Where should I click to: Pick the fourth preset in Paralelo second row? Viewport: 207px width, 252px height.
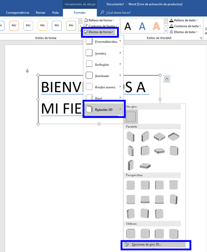174,151
